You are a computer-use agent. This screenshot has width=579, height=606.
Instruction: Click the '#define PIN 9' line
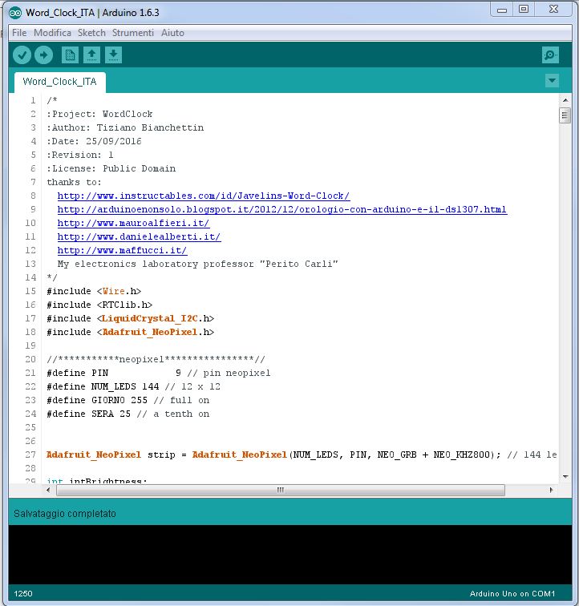(159, 373)
